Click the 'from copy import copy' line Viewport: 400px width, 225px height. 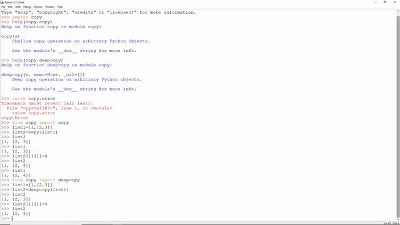click(x=41, y=122)
